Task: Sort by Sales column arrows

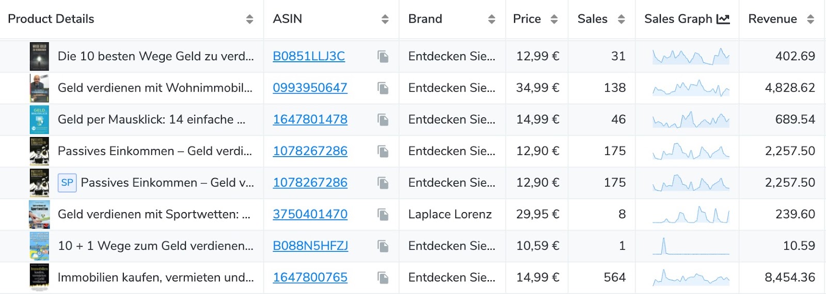Action: 621,19
